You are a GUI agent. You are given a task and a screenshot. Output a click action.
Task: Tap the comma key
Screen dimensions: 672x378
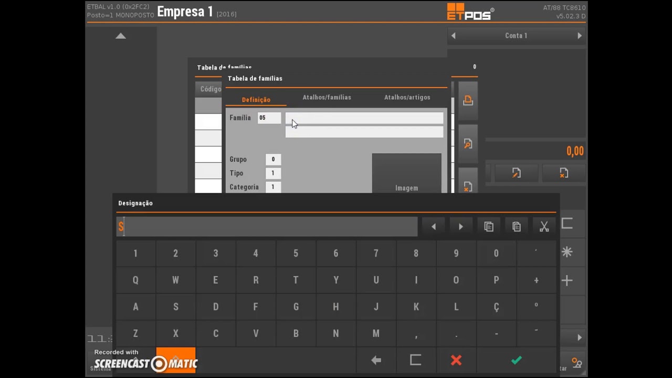click(x=416, y=334)
